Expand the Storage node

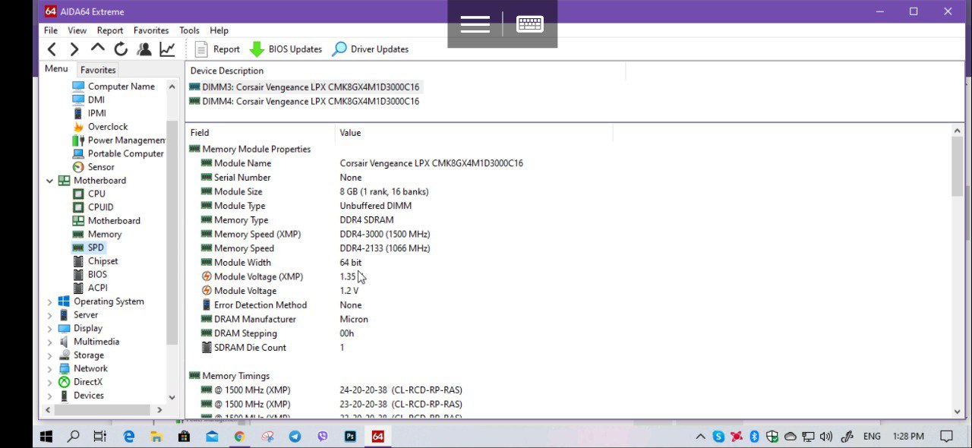[x=50, y=355]
